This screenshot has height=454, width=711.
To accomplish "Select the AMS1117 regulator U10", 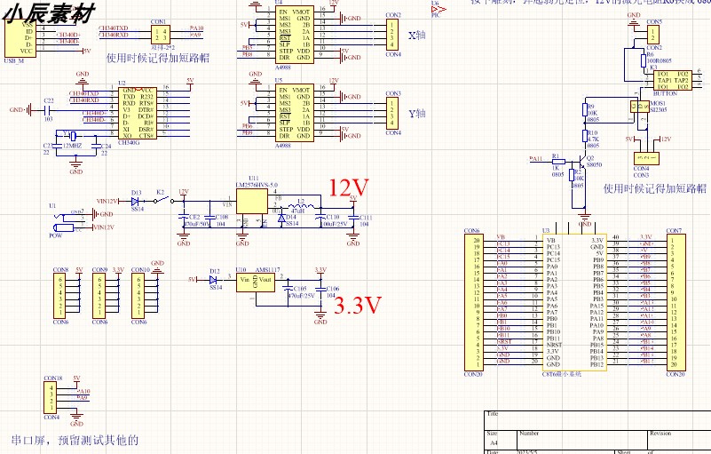I will tap(256, 283).
